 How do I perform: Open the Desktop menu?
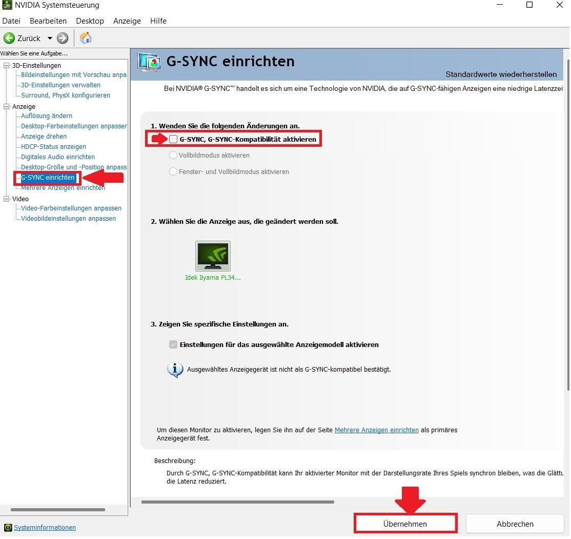(x=90, y=21)
